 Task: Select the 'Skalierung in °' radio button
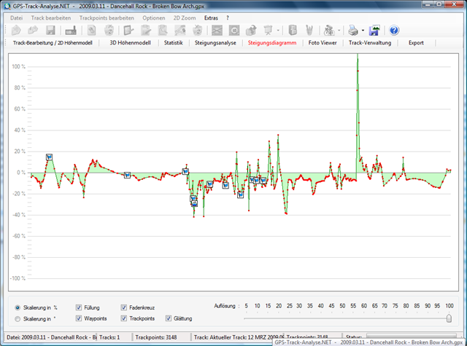[18, 318]
